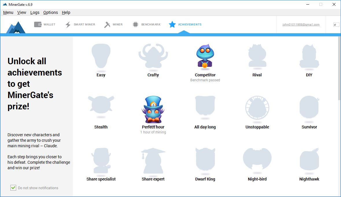Click the Competitor achievement character

coord(205,56)
